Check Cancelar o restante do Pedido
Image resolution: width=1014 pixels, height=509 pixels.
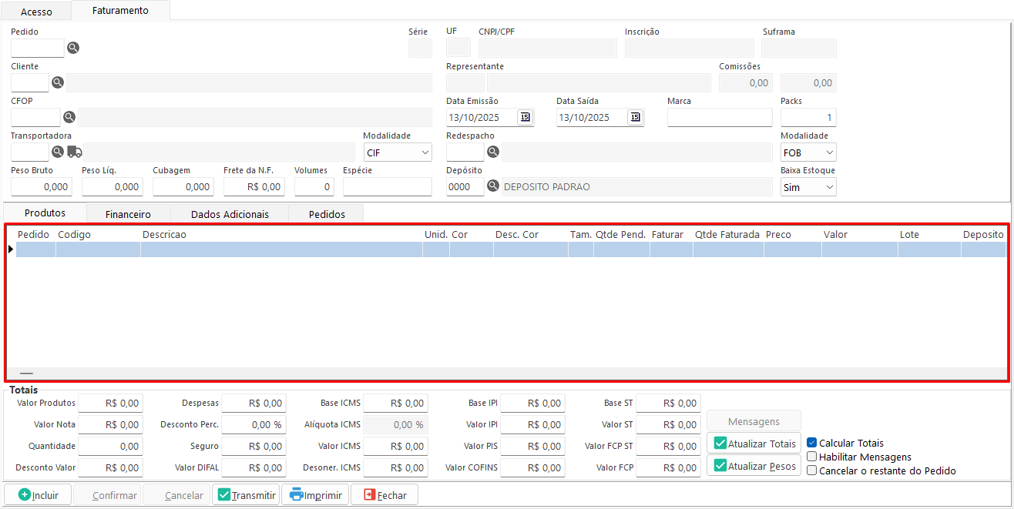click(x=811, y=470)
